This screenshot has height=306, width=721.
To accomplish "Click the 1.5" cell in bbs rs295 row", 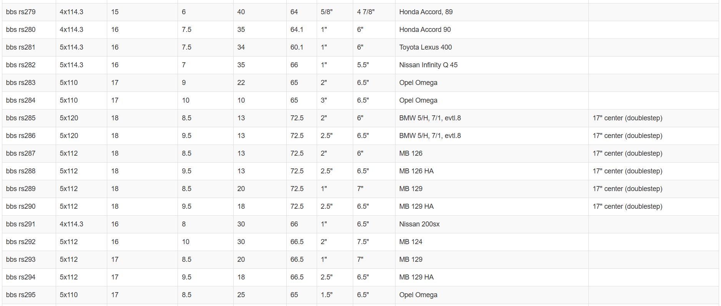I will click(335, 295).
